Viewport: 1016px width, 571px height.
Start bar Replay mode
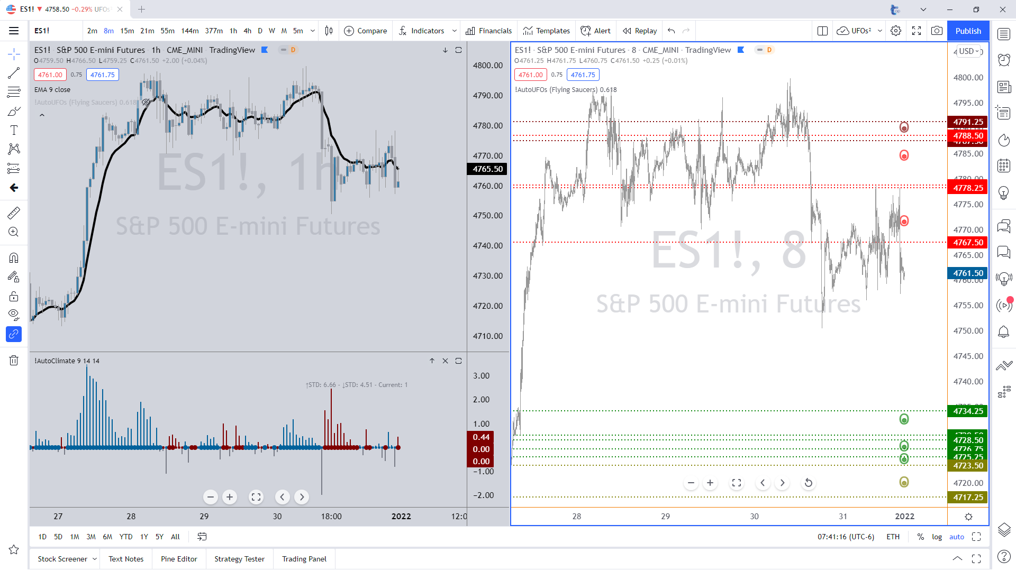(640, 31)
